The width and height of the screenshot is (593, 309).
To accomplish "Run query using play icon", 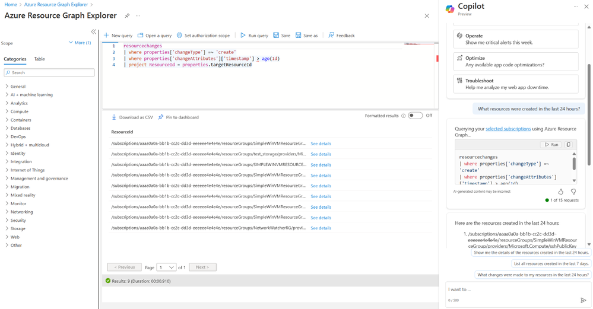I will [x=243, y=35].
